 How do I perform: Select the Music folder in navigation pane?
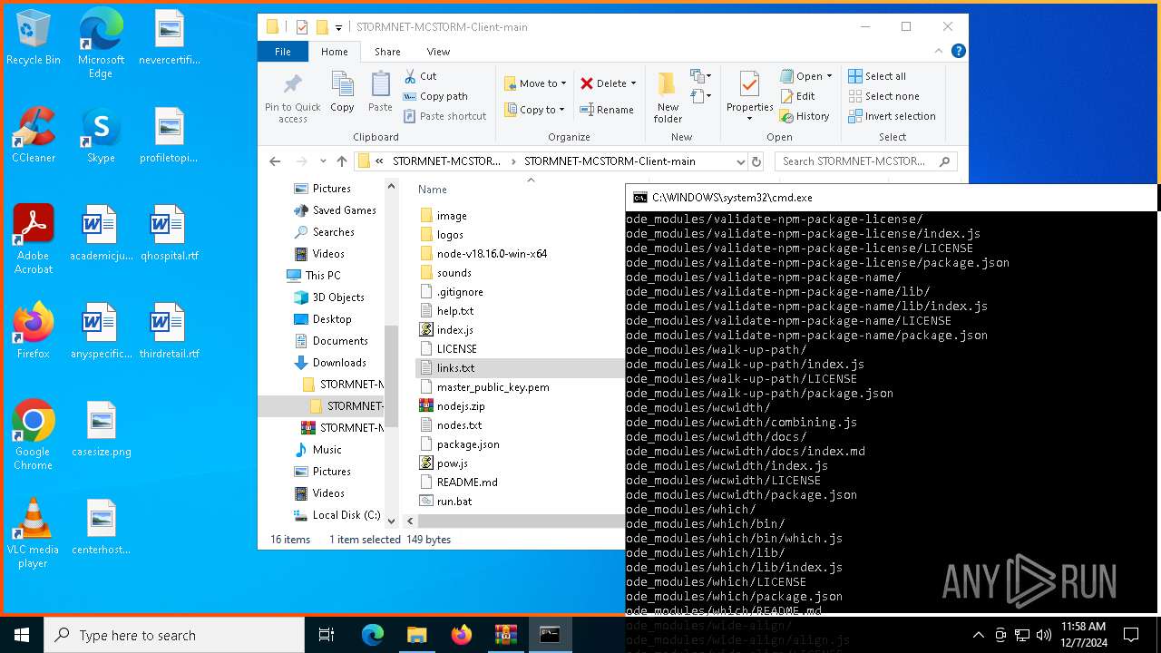coord(317,450)
